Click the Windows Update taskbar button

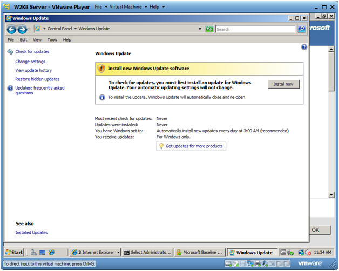point(252,253)
